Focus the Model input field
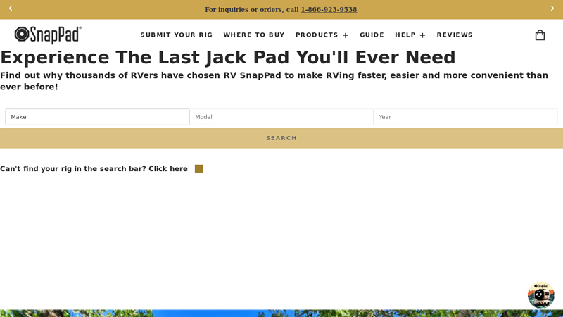Screen dimensions: 563x317 click(x=281, y=117)
